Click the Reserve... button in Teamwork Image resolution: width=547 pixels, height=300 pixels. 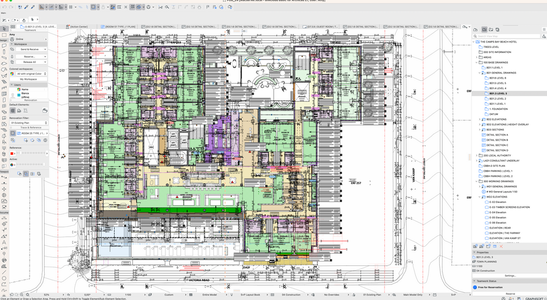pyautogui.click(x=29, y=56)
